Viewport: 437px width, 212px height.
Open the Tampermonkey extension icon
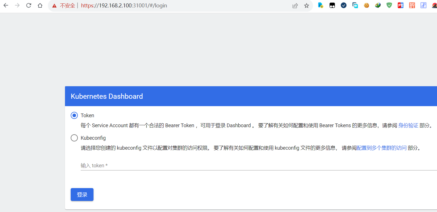(x=332, y=5)
